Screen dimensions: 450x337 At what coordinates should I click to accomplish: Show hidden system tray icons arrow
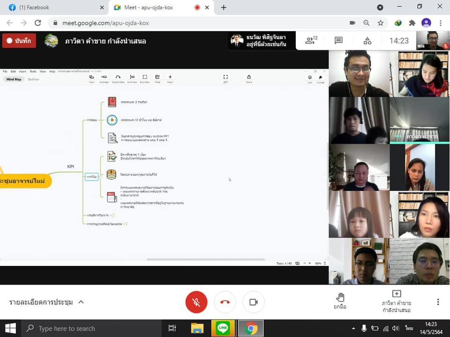click(x=353, y=328)
